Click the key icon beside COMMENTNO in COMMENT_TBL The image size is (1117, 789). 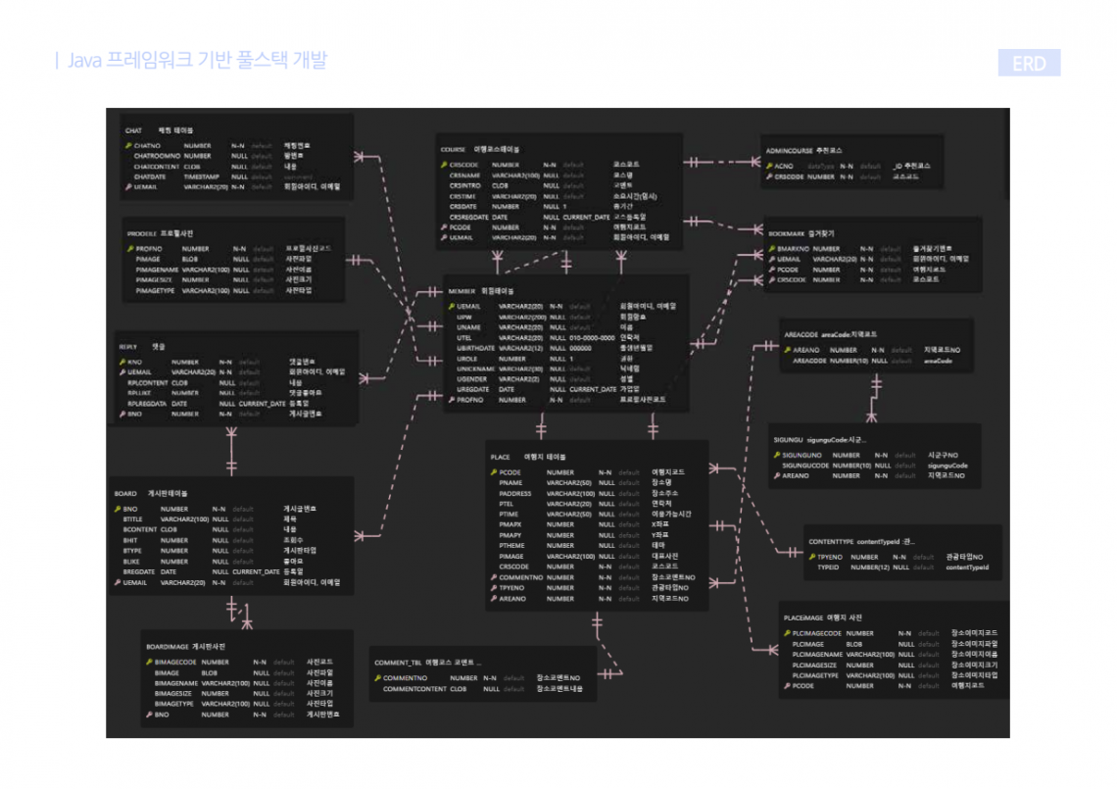[x=377, y=678]
